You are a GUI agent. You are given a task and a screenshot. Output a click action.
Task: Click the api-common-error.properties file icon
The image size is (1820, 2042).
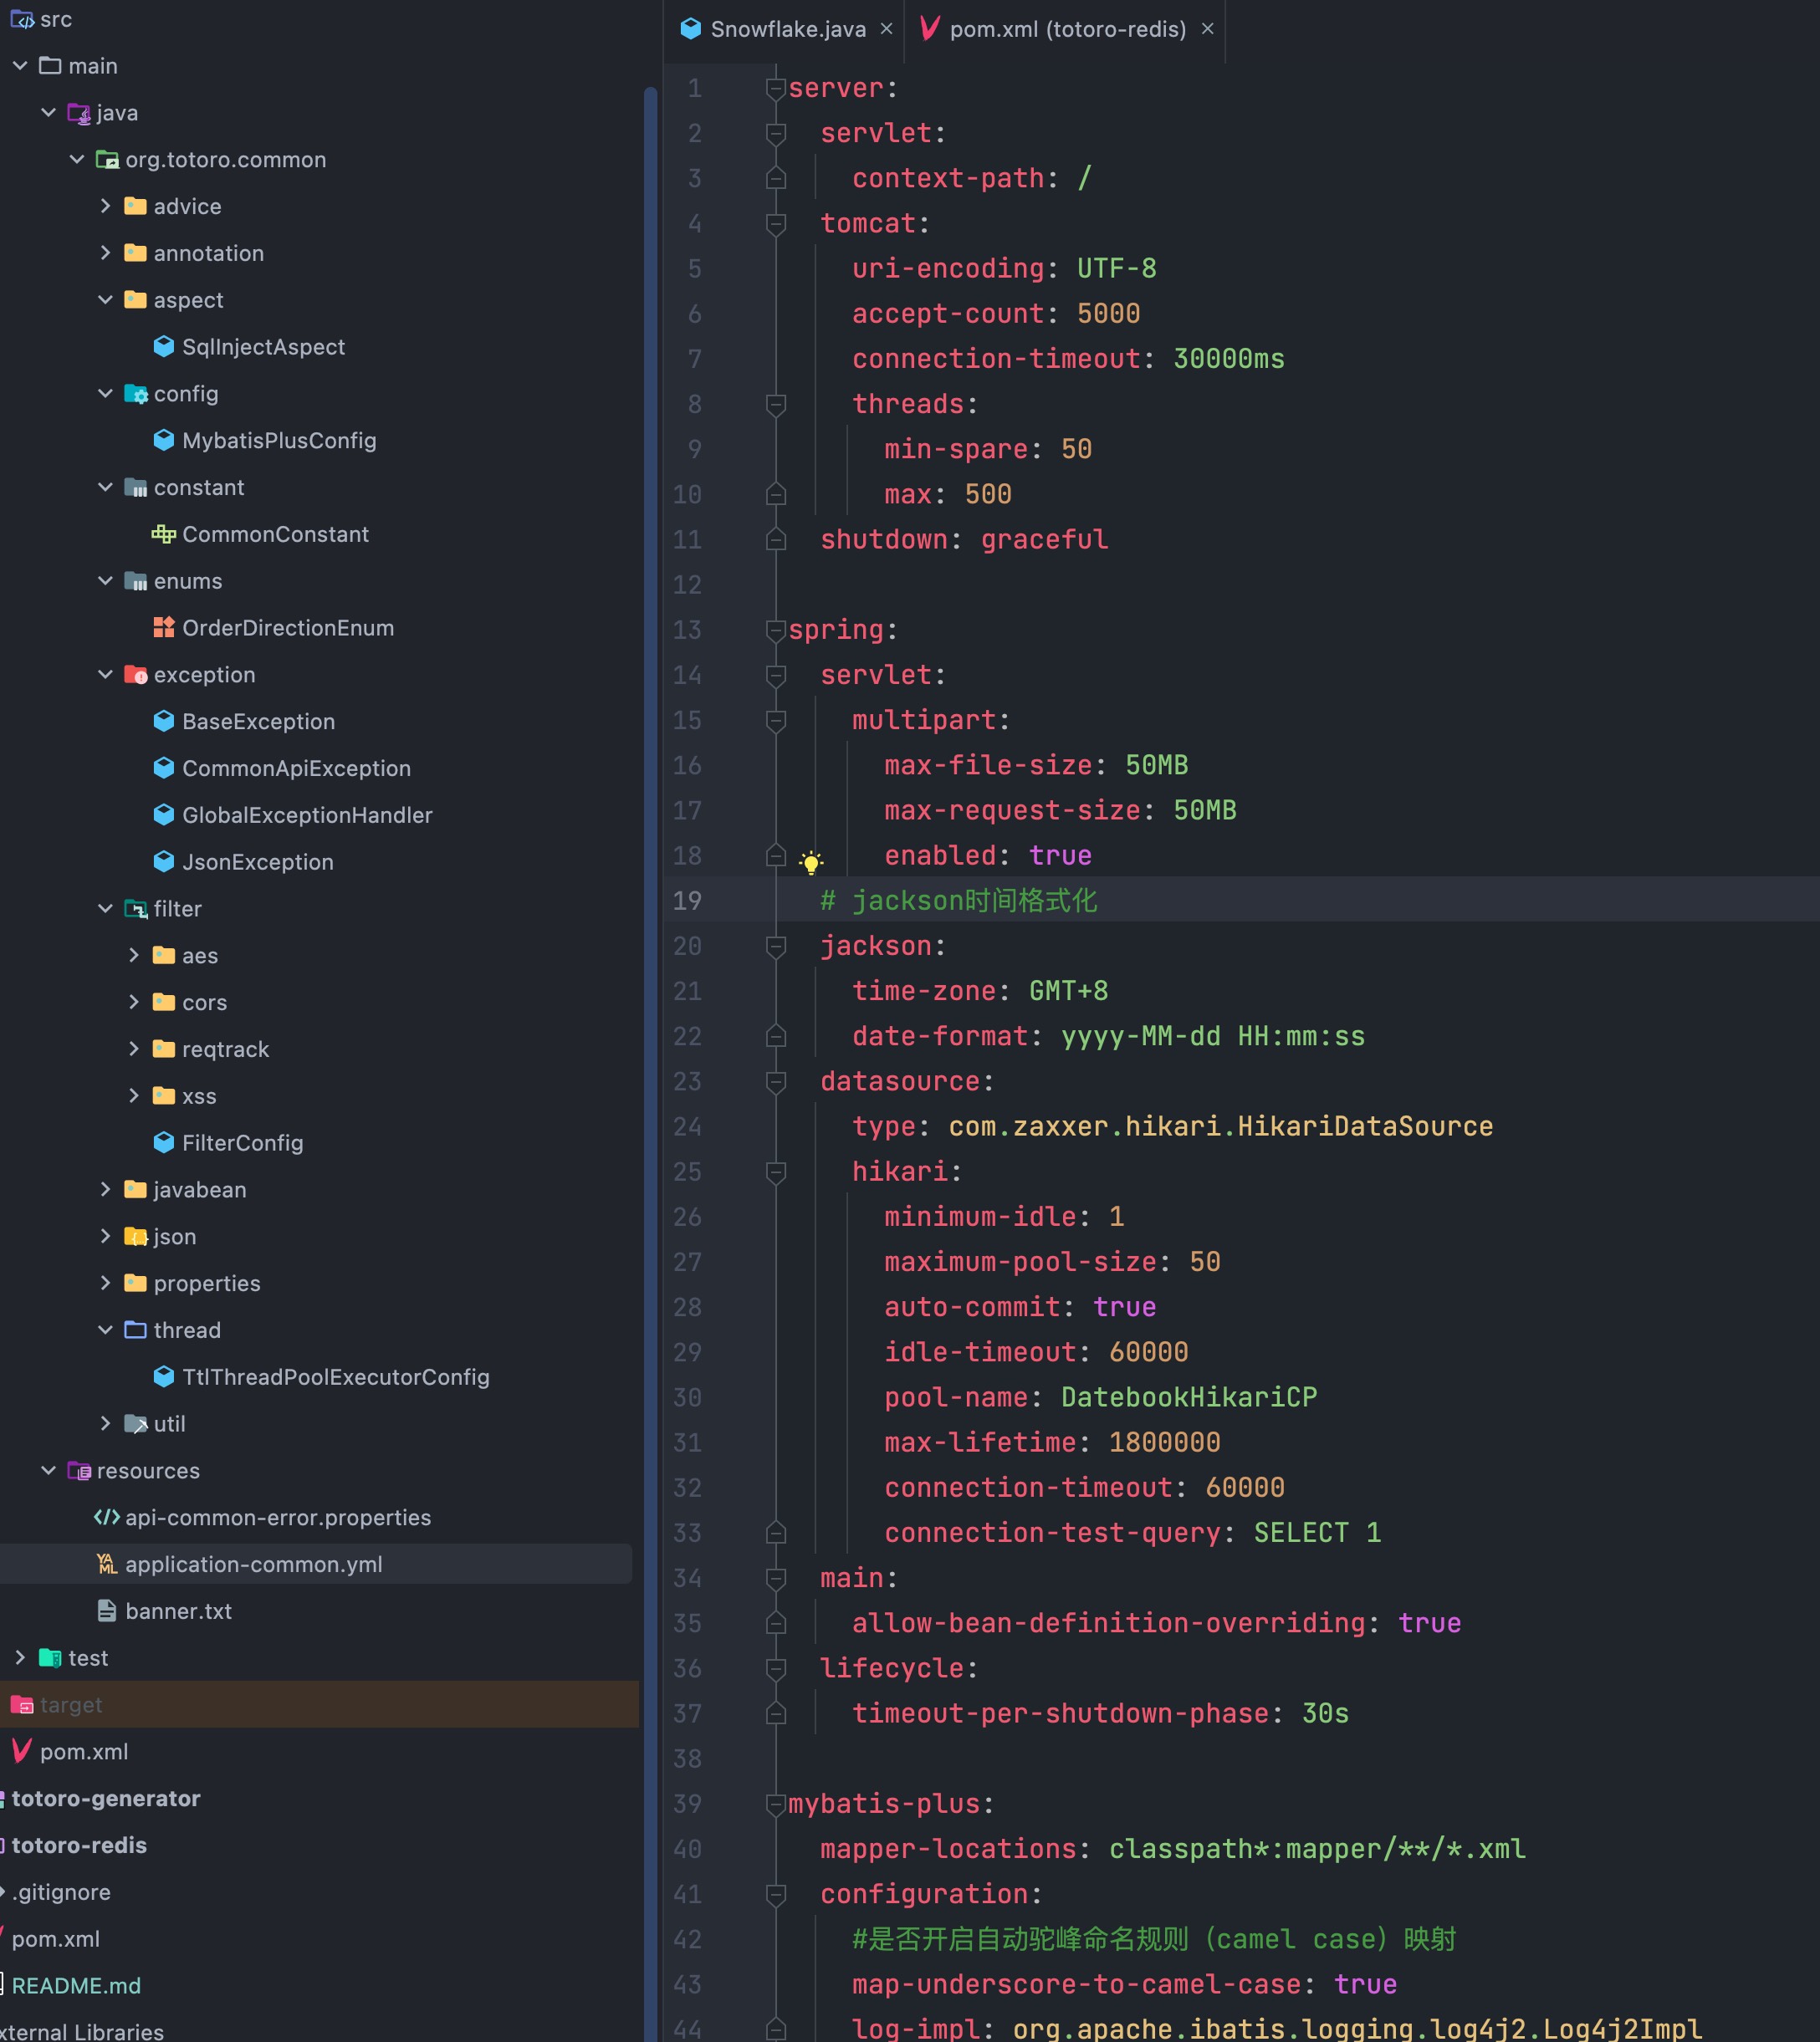click(x=107, y=1517)
